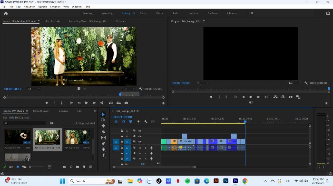Open Program monitor zoom level dropdown
Image resolution: width=333 pixels, height=186 pixels.
202,83
